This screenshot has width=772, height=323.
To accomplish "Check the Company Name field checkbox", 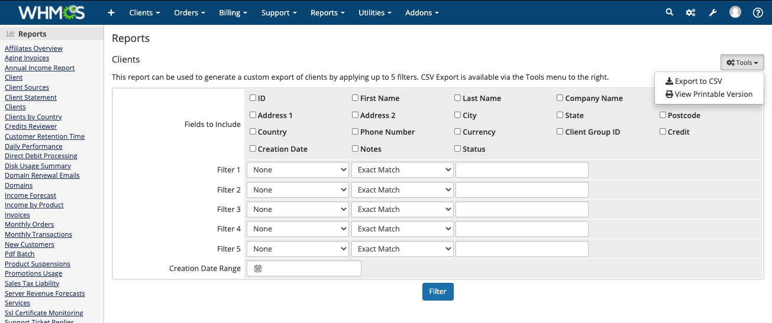I will click(x=560, y=98).
